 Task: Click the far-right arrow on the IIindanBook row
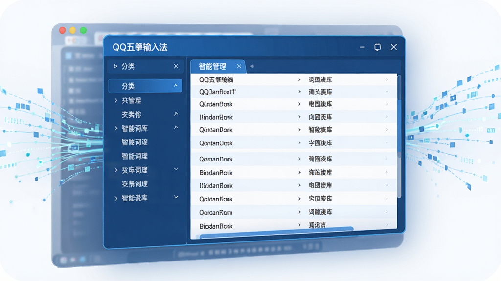click(387, 117)
